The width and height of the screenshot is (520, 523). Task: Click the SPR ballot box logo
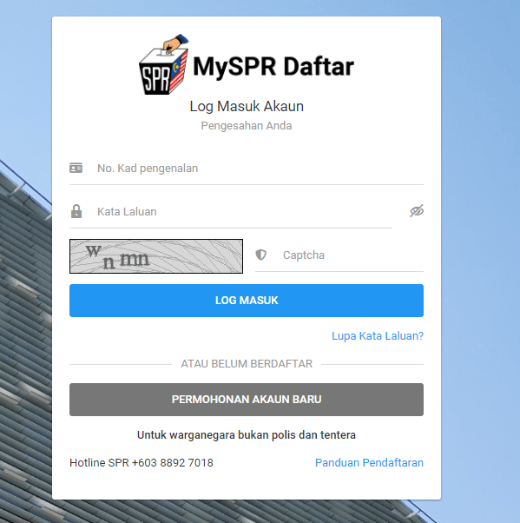(x=164, y=64)
